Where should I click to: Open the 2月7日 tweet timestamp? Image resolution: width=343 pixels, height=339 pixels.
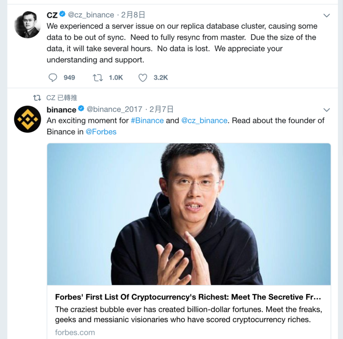pos(162,109)
